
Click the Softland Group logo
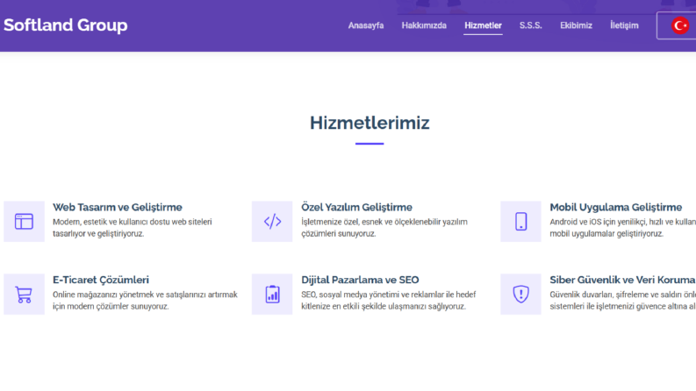tap(65, 25)
